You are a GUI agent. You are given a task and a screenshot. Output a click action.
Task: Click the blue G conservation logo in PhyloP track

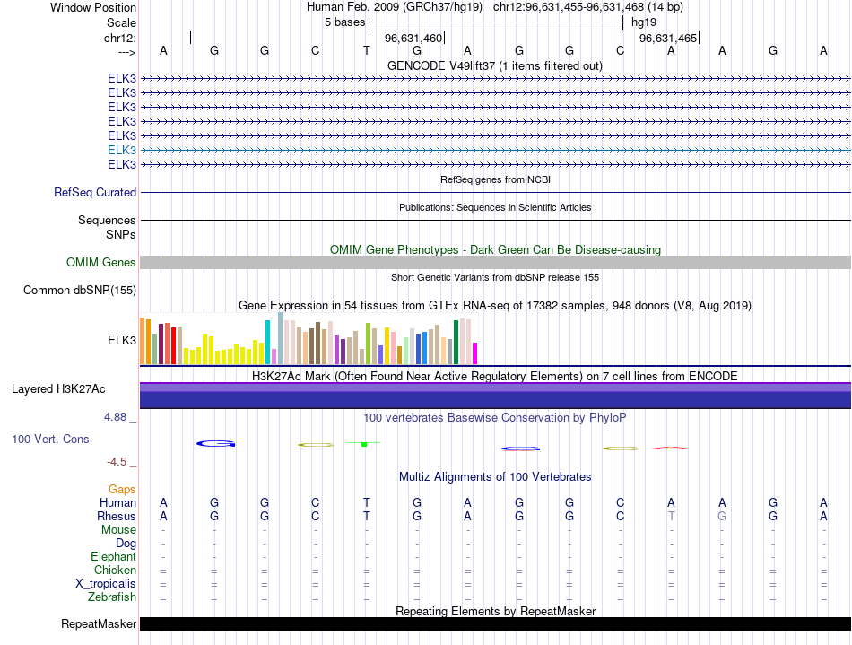point(214,443)
